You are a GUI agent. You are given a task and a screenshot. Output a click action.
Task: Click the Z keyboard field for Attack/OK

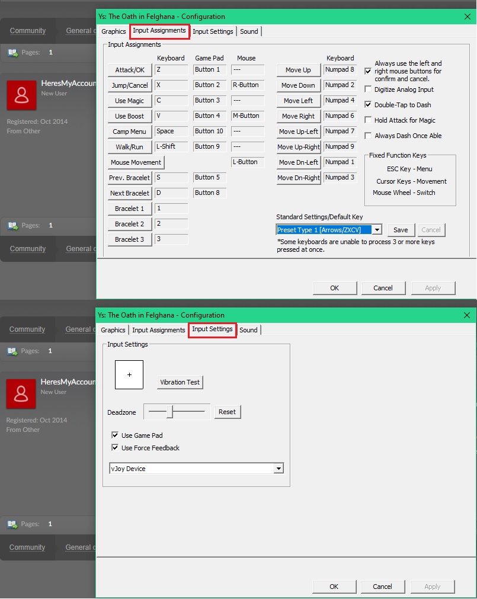pos(171,70)
